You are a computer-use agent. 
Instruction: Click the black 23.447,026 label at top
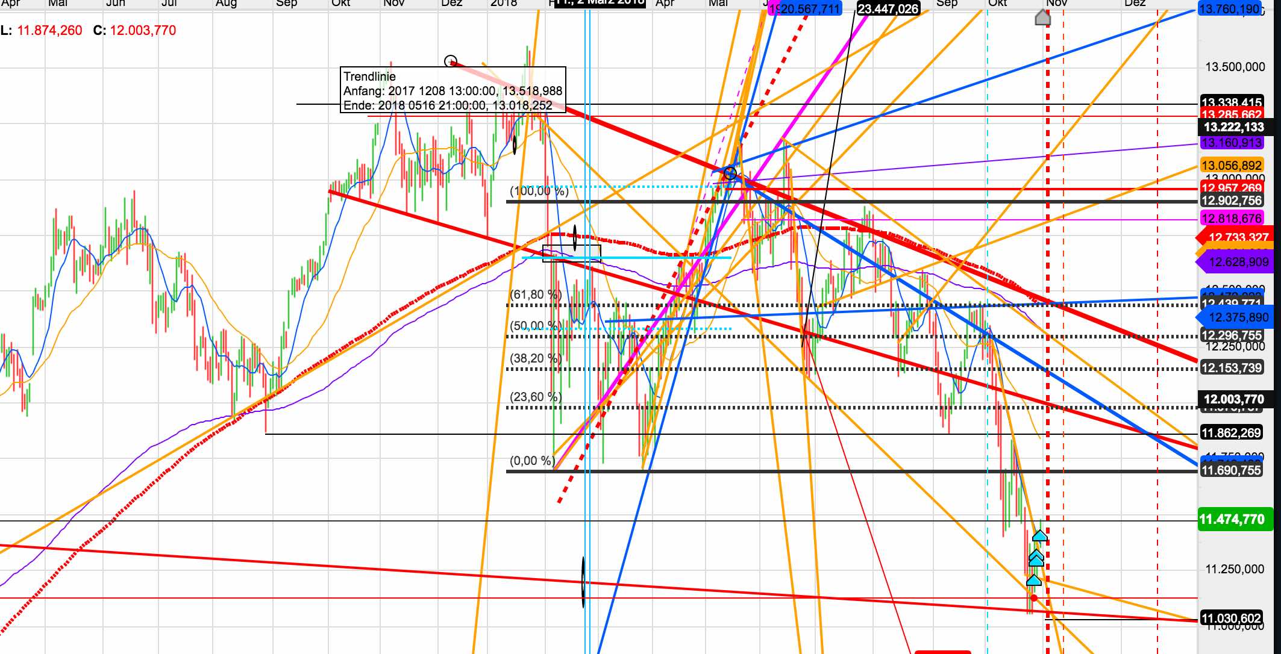[888, 8]
